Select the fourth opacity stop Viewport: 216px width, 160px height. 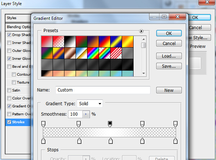pyautogui.click(x=142, y=124)
